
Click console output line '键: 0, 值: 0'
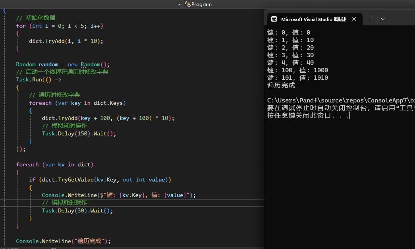[289, 33]
